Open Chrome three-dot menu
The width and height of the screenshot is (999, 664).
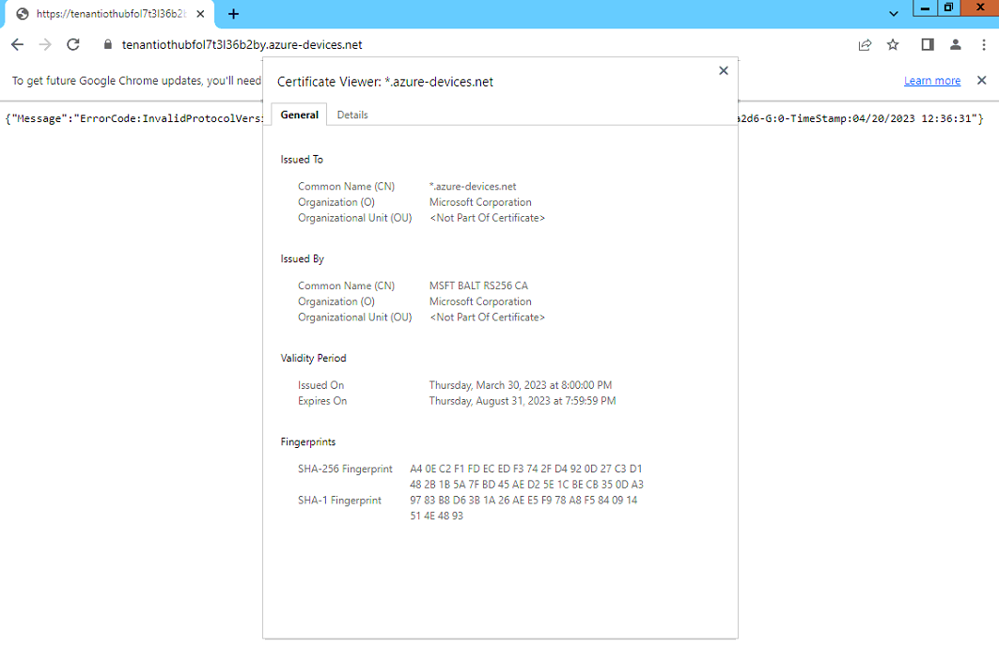[x=984, y=44]
